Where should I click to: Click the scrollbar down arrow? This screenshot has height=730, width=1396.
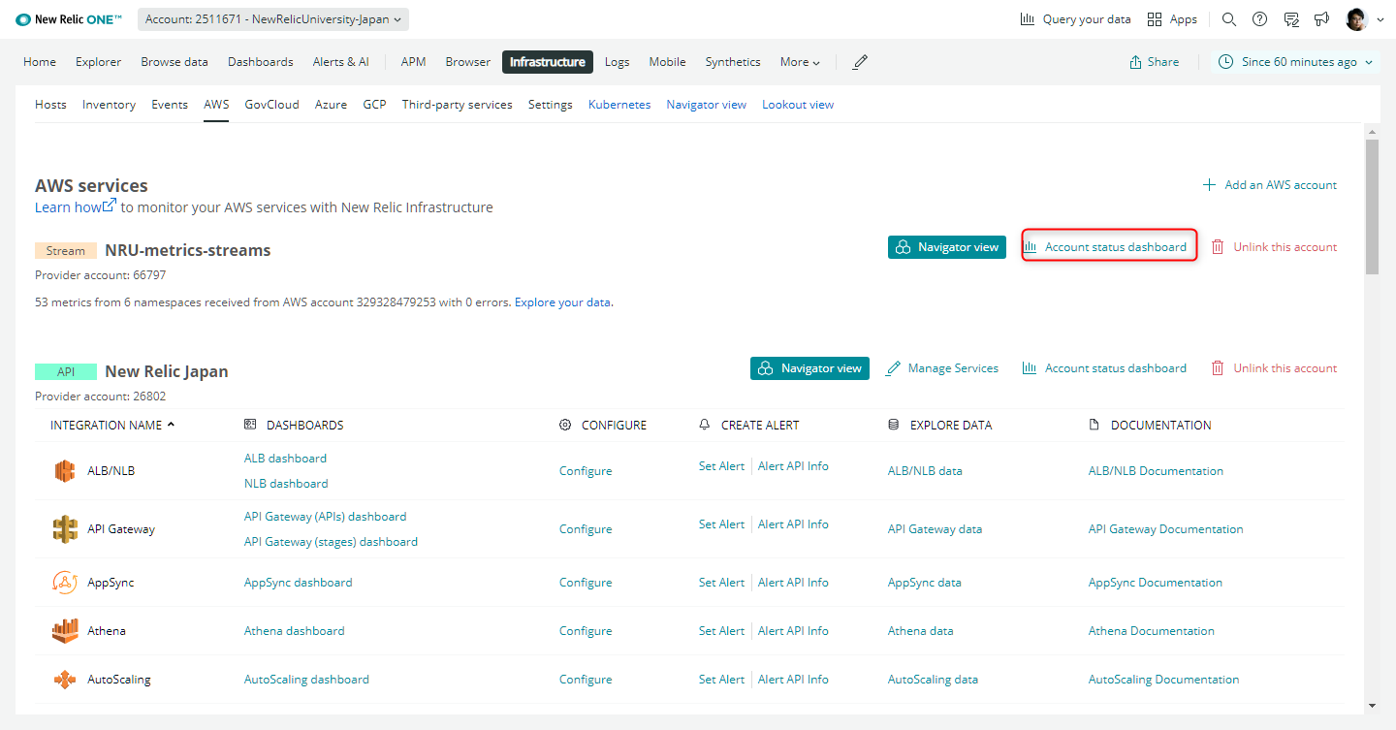[x=1372, y=706]
